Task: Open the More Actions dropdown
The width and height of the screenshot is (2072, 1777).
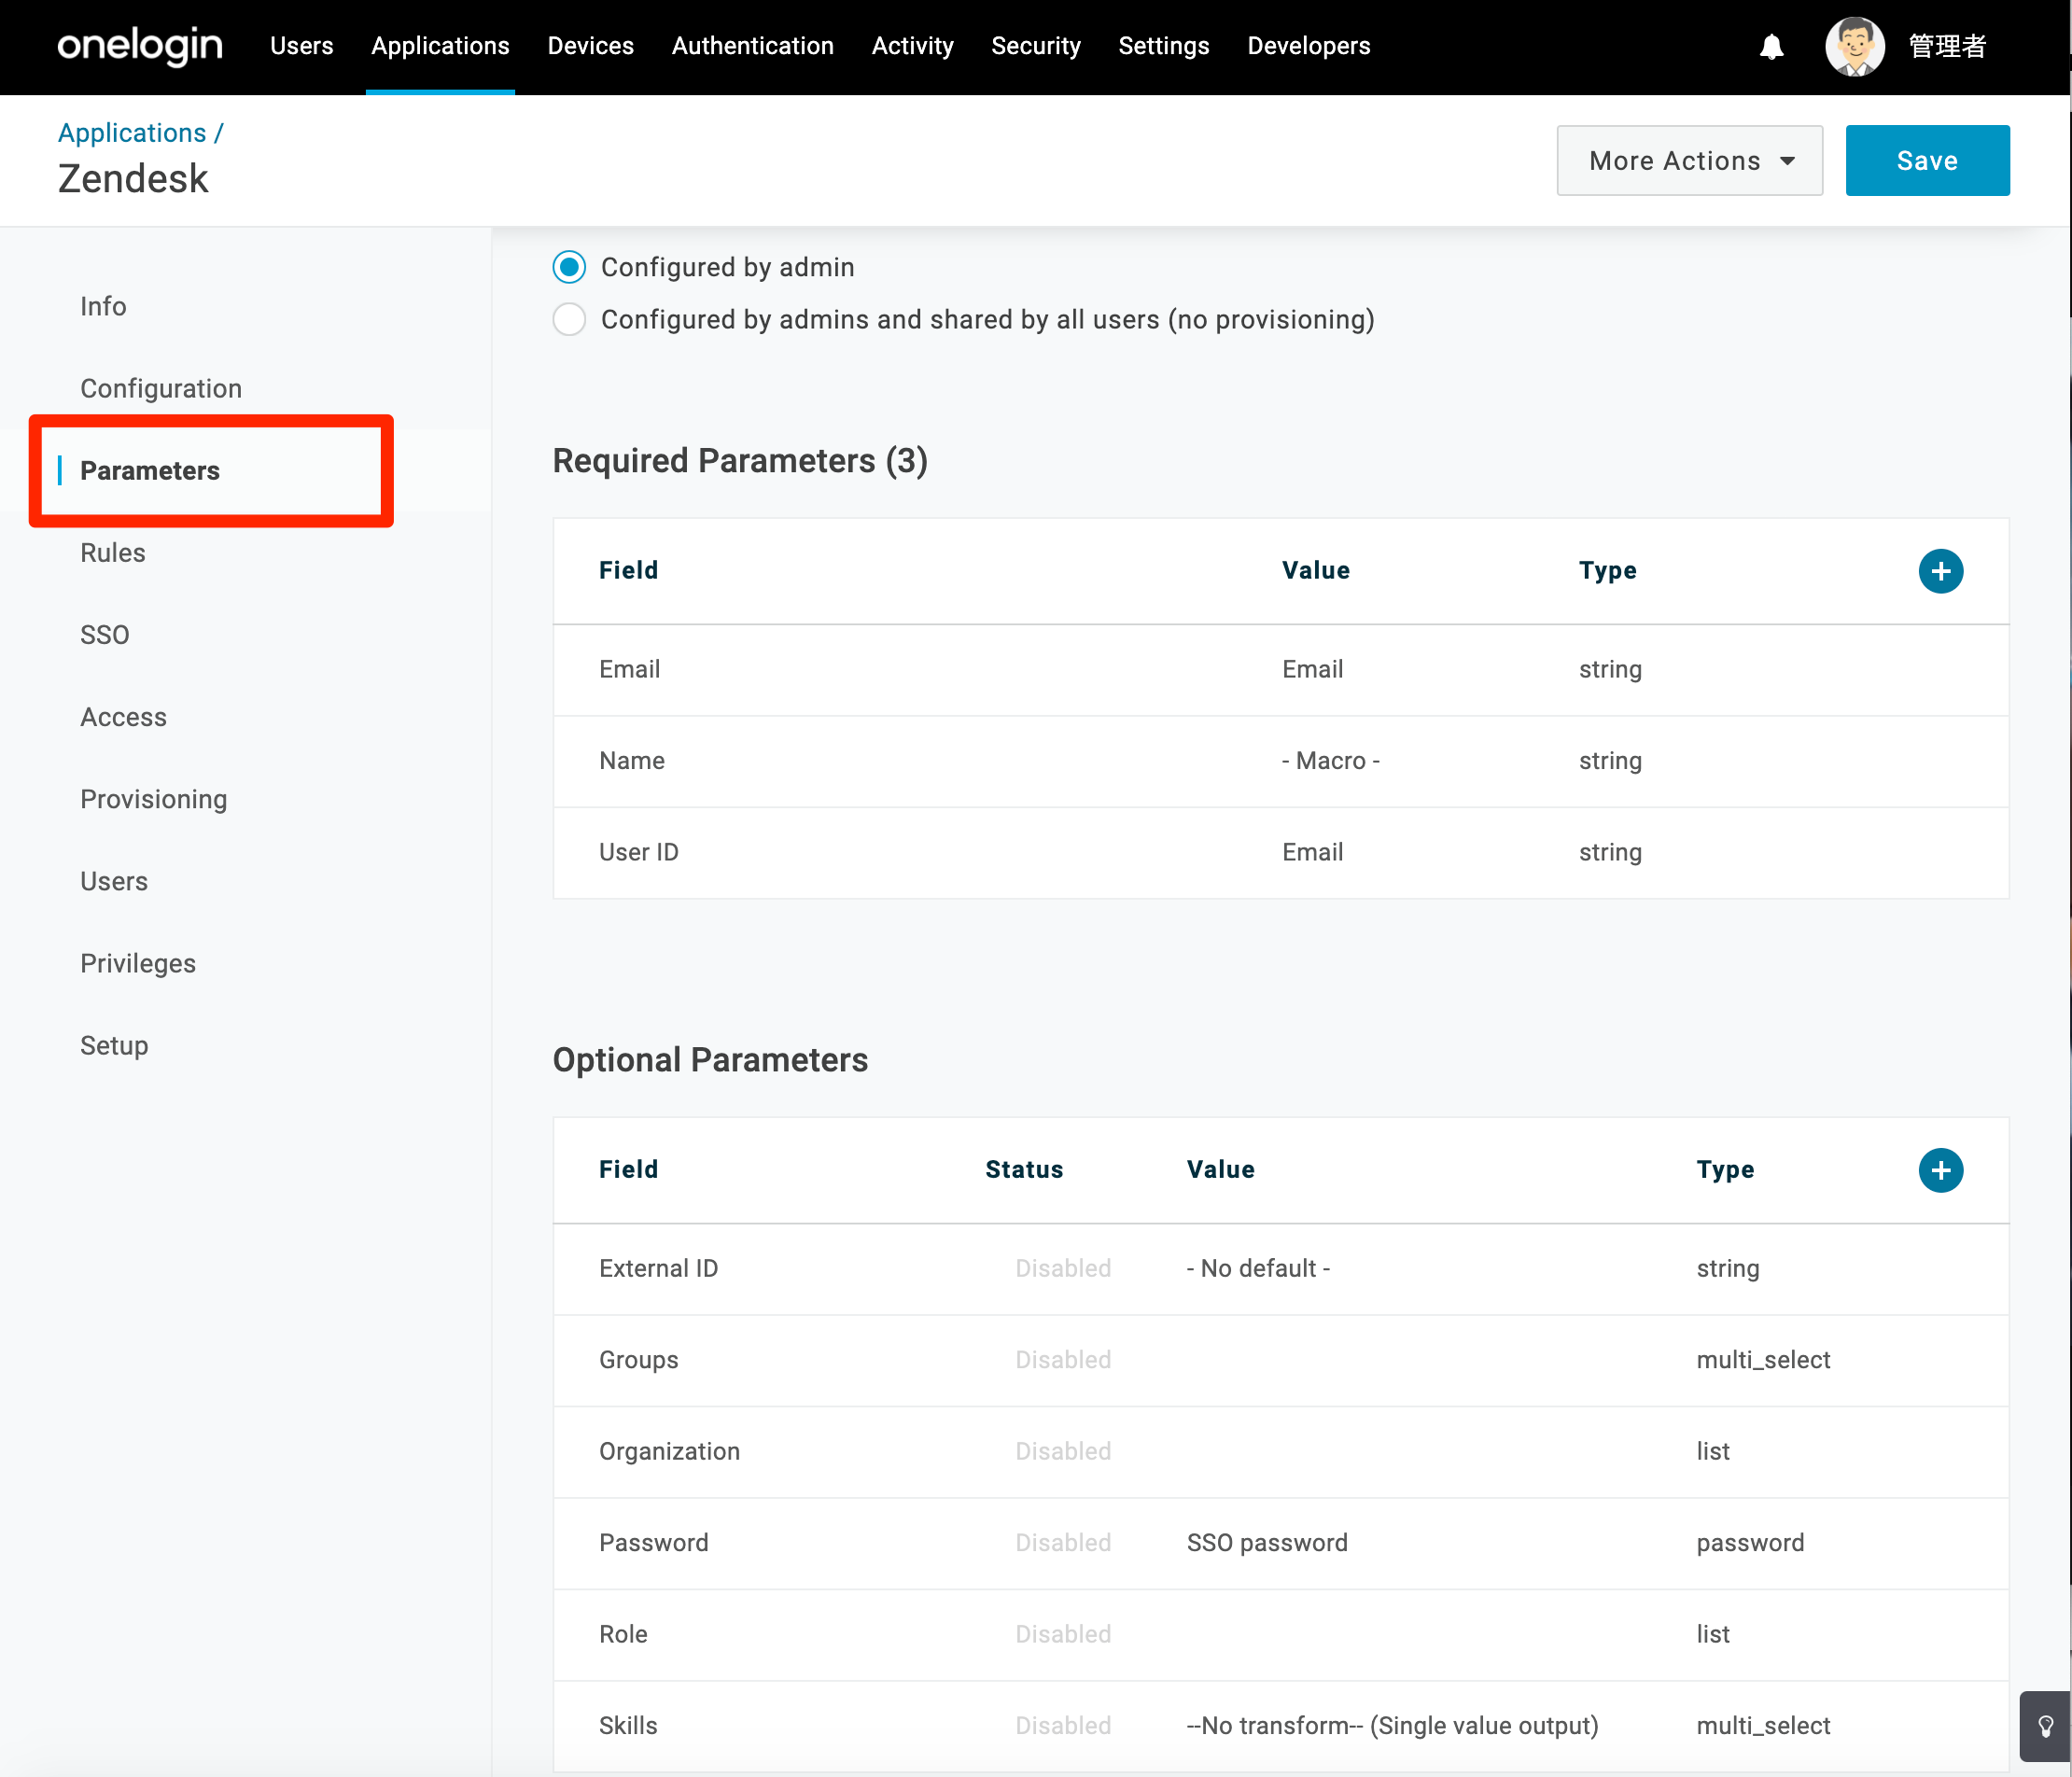Action: point(1689,161)
